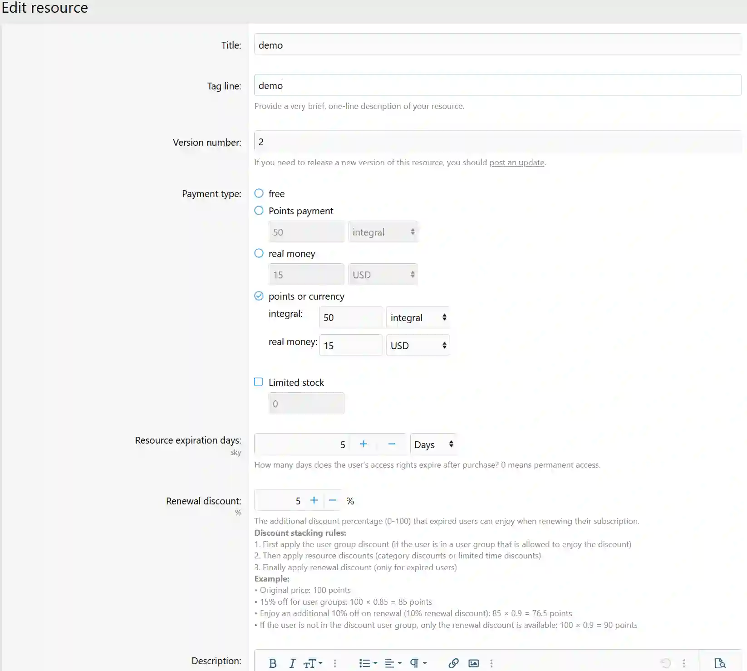The height and width of the screenshot is (671, 747).
Task: Open the 'post an update' link
Action: pyautogui.click(x=516, y=163)
